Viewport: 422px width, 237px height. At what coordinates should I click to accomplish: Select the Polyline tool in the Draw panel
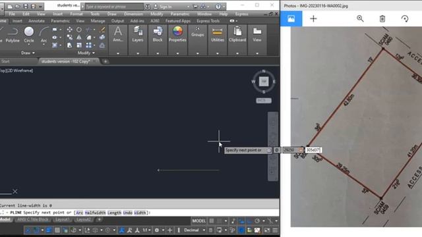13,35
